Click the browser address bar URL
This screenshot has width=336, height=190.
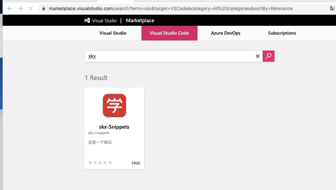coord(170,8)
